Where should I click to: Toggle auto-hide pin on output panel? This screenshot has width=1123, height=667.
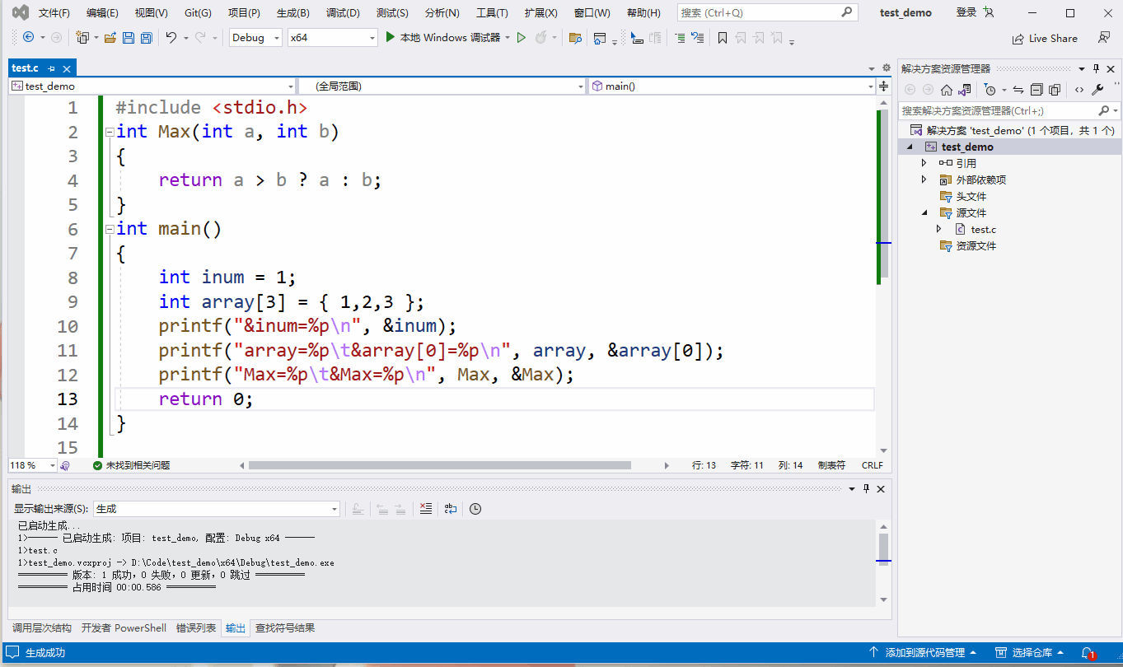866,488
